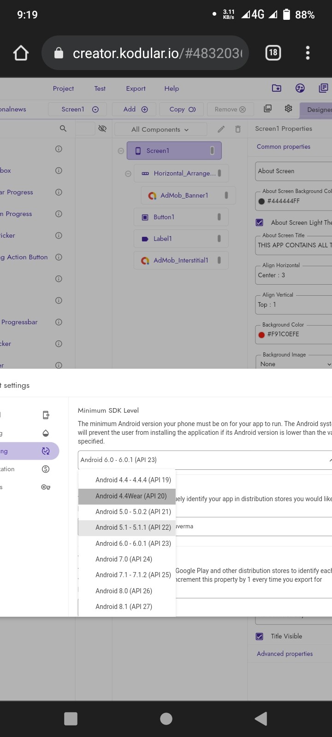Open the Export menu
The width and height of the screenshot is (332, 737).
click(136, 88)
